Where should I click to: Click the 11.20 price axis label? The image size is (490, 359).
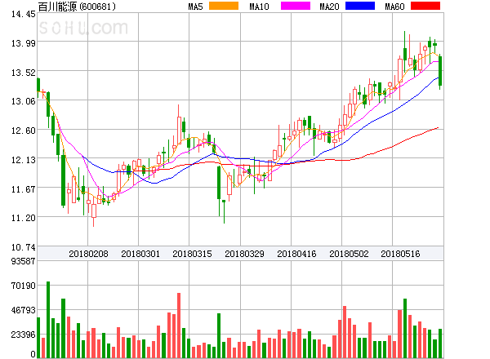point(24,218)
